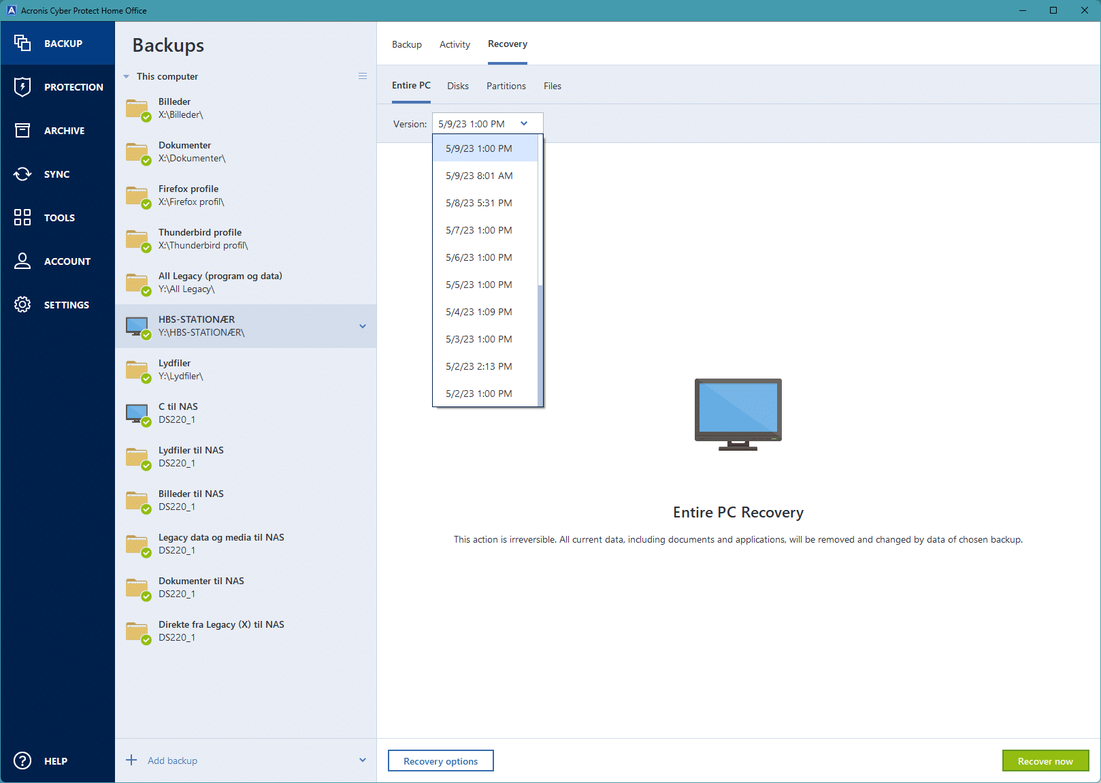Click the version list scrollbar thumb
1101x783 pixels.
(x=540, y=346)
